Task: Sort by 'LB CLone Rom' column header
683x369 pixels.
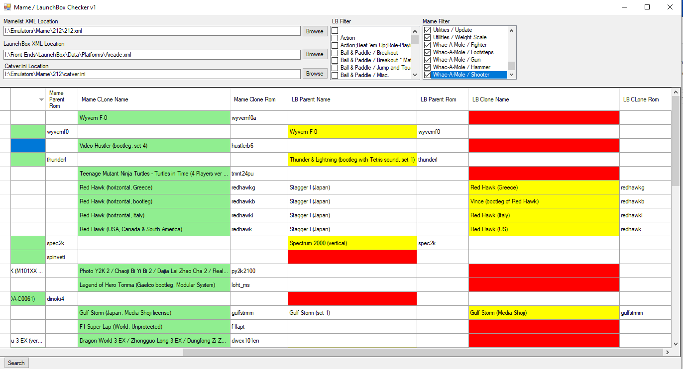Action: tap(645, 99)
